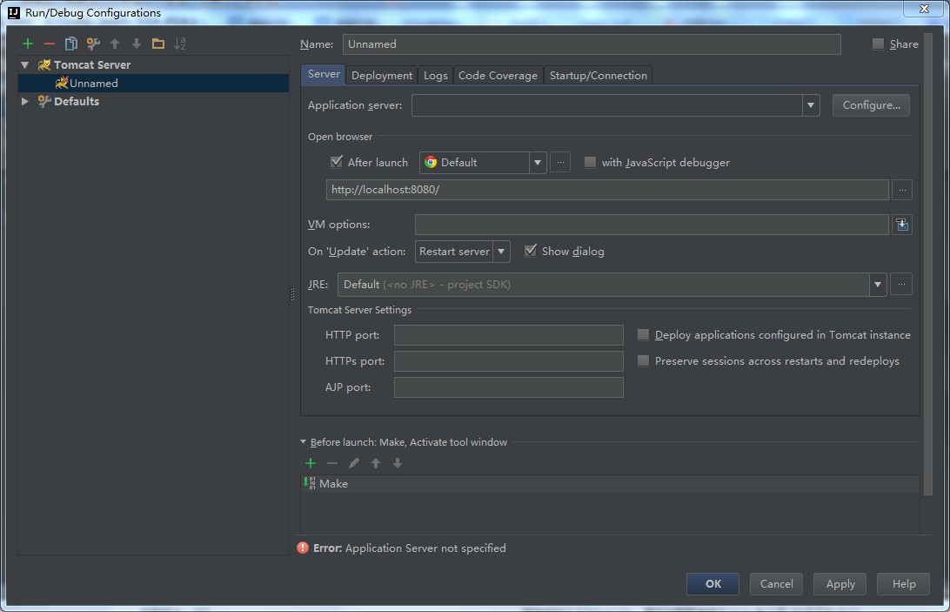Copy the selected configuration
The height and width of the screenshot is (612, 950).
pyautogui.click(x=70, y=44)
